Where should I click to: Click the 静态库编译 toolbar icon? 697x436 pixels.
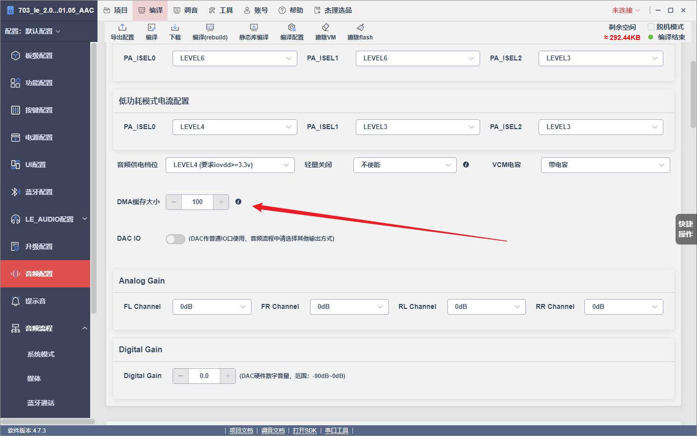click(254, 27)
